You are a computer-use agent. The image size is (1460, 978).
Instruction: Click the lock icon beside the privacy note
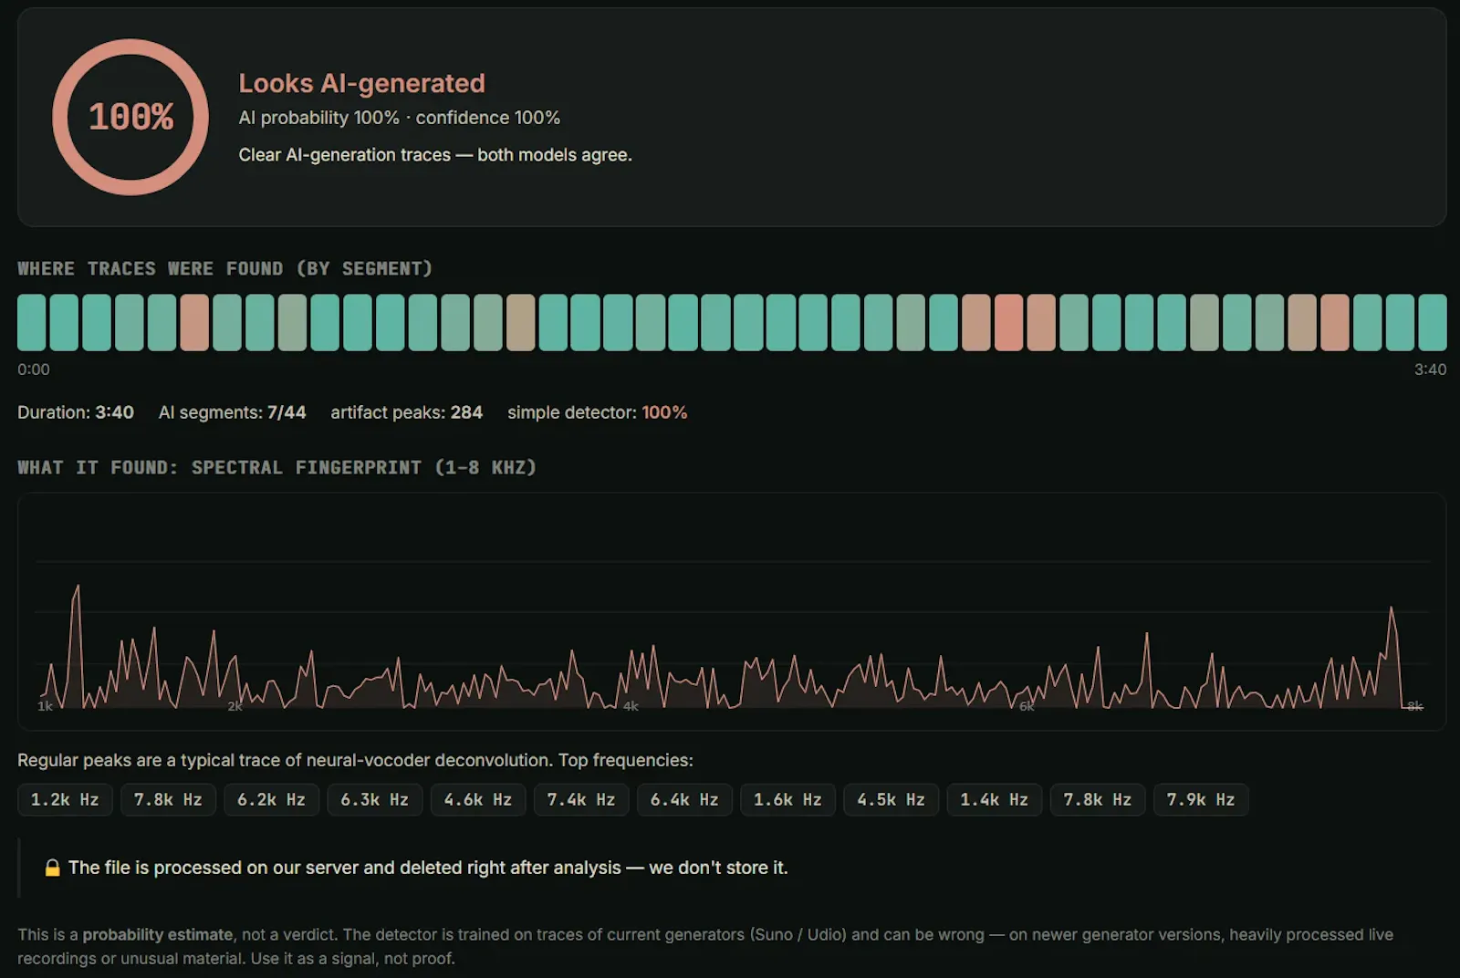click(x=53, y=868)
